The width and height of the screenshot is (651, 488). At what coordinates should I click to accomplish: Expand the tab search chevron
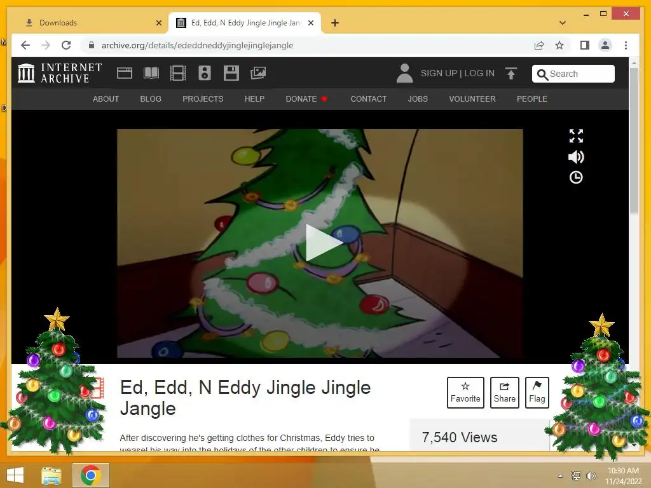pos(563,23)
